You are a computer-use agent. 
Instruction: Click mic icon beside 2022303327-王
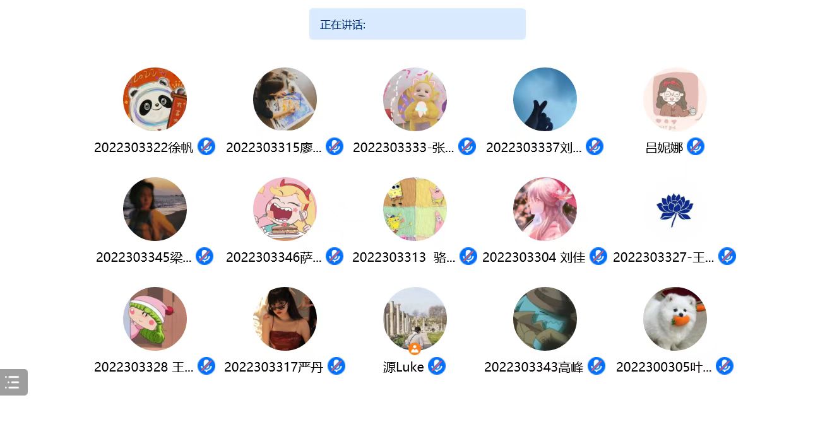pyautogui.click(x=727, y=256)
